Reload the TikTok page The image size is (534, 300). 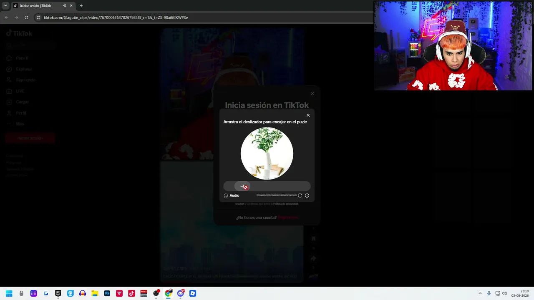point(26,17)
